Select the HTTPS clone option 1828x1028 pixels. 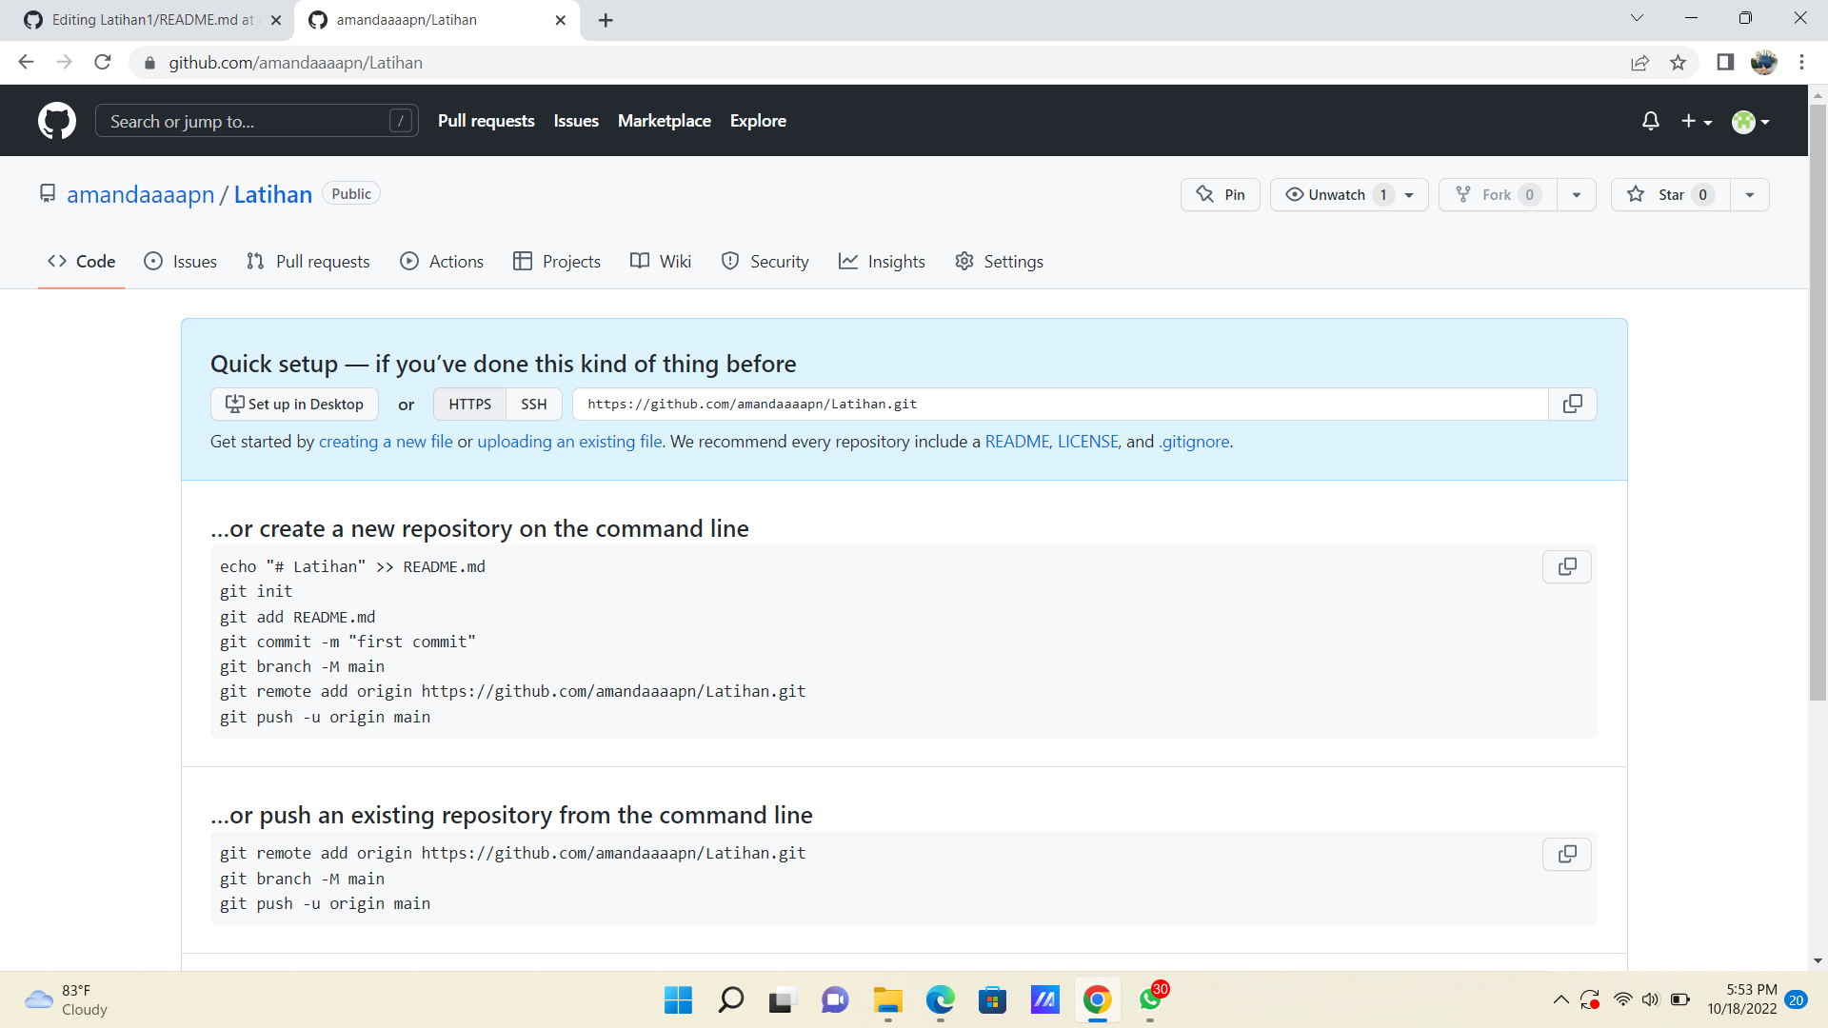tap(468, 404)
